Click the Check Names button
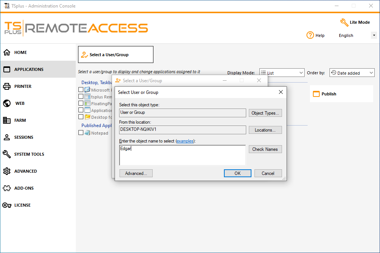Screen dimensions: 380x253 coord(265,149)
